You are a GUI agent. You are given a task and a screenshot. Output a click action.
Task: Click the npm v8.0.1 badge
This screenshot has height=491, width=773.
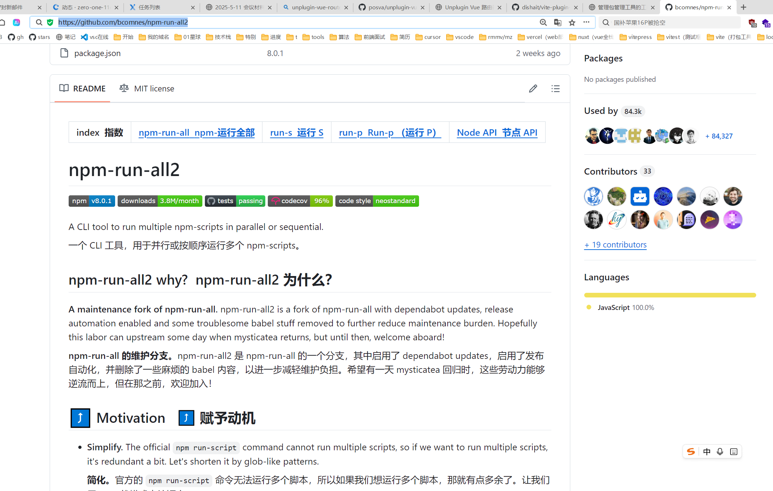[92, 201]
